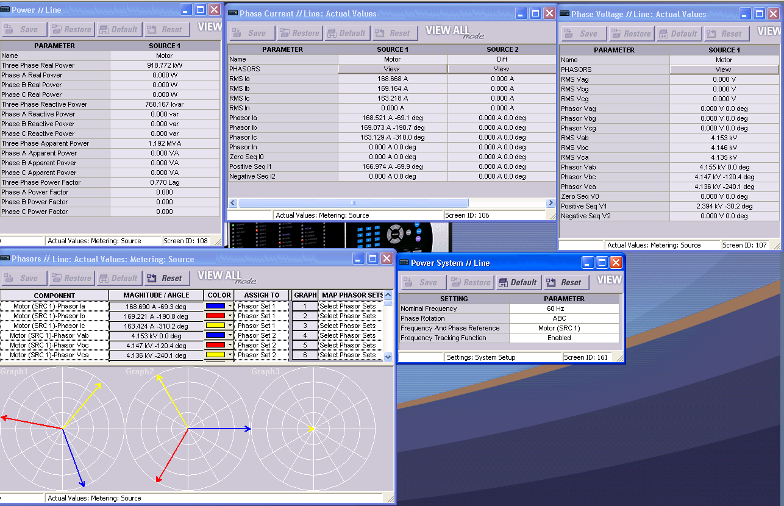Click horizontal scrollbar in Phase Current window
The image size is (784, 506).
point(353,203)
